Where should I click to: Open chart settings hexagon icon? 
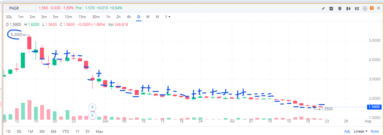[x=364, y=8]
